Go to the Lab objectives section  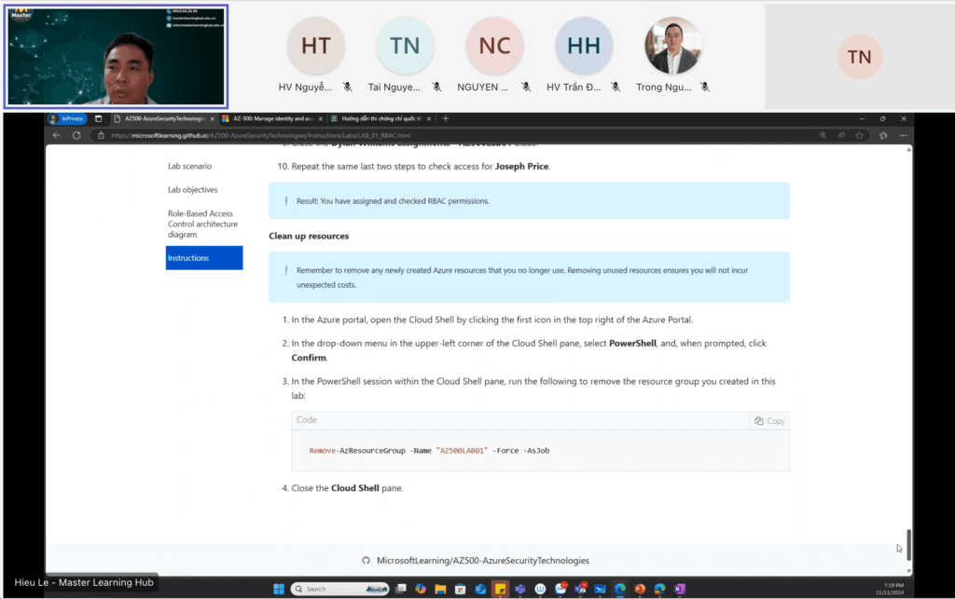192,190
